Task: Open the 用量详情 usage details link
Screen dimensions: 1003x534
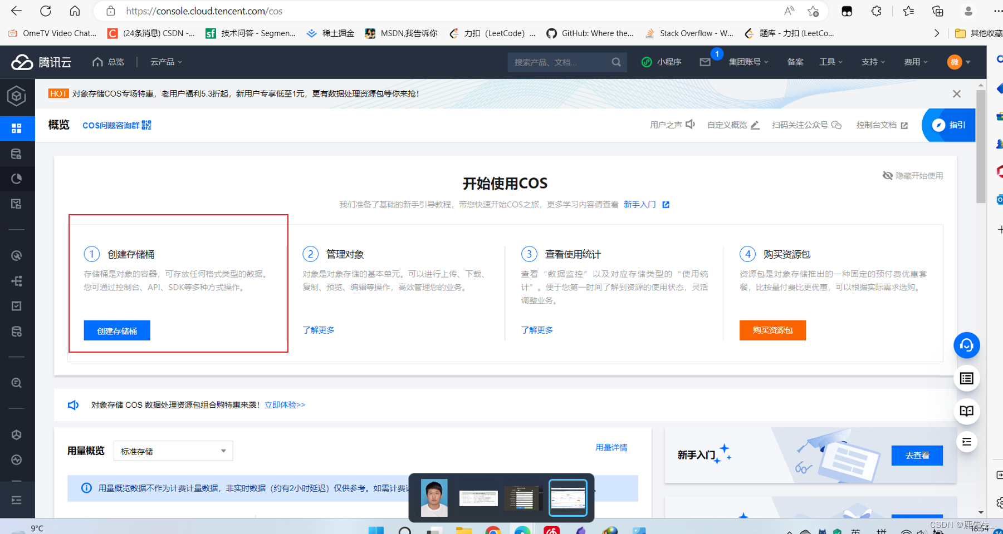Action: [x=611, y=447]
